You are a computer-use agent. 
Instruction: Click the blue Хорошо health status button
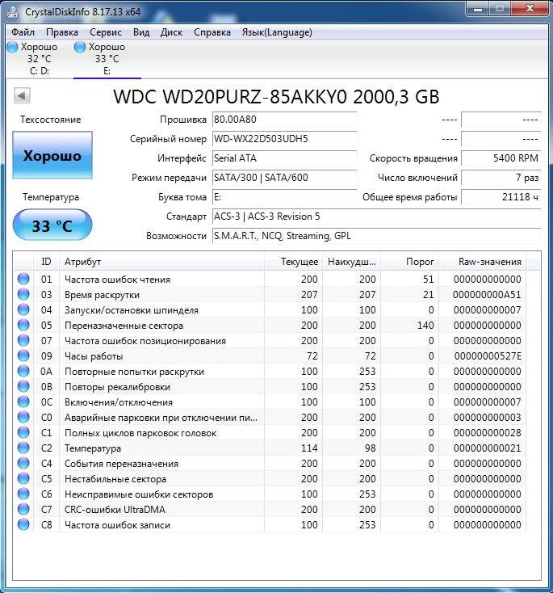52,156
